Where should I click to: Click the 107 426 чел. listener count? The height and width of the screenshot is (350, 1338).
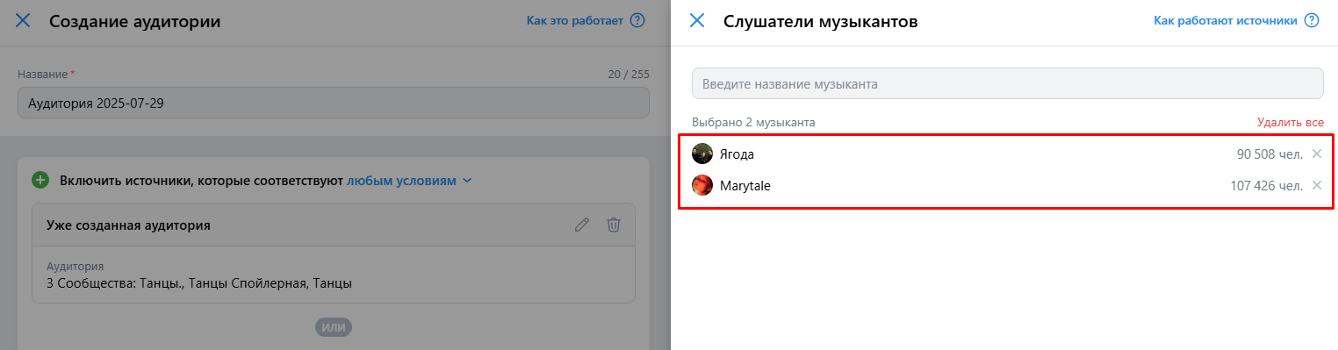click(x=1266, y=186)
